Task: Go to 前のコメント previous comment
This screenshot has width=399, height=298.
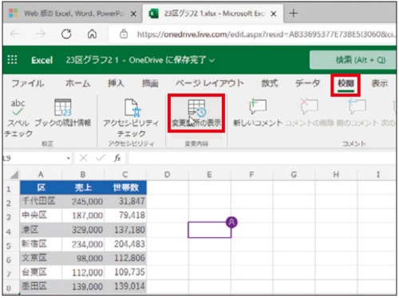Action: [x=358, y=113]
